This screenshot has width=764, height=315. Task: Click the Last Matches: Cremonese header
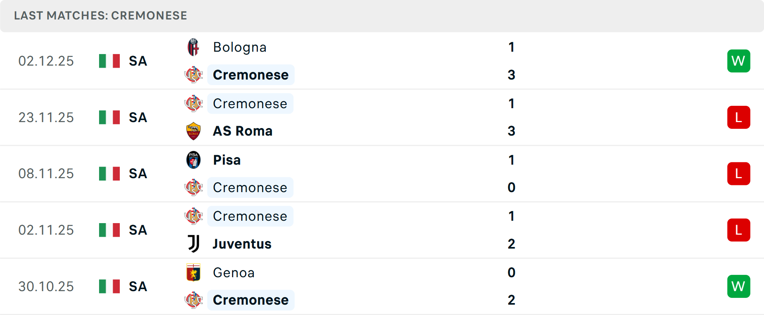(100, 16)
